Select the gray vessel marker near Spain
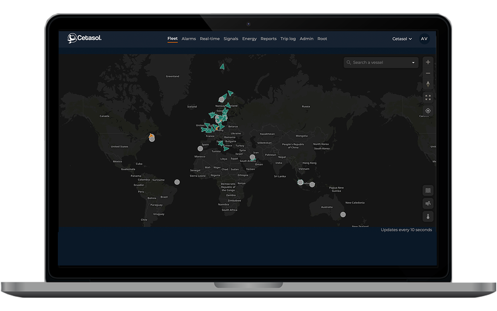 tap(200, 149)
